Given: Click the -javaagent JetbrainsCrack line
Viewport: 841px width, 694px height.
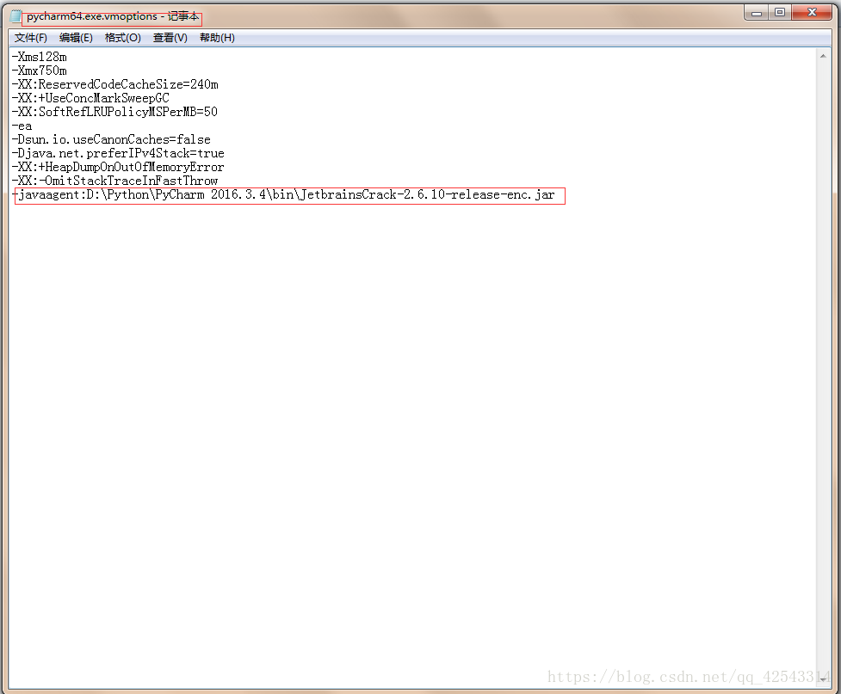Looking at the screenshot, I should pos(283,195).
